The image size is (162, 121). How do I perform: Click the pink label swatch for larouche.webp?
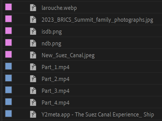point(8,7)
